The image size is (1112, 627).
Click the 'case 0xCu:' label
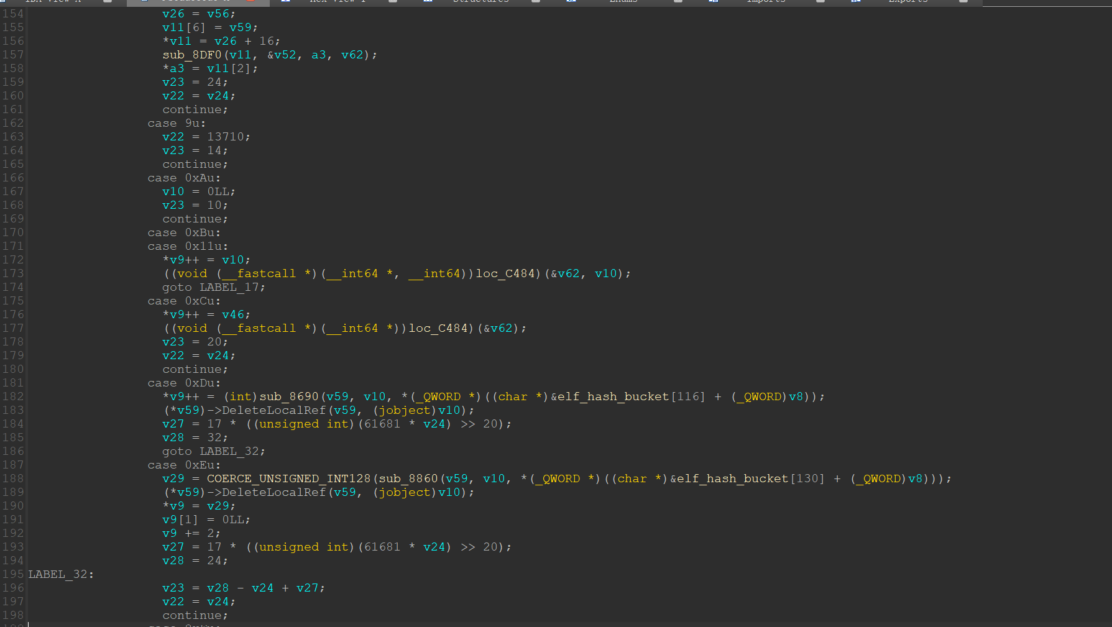coord(184,301)
